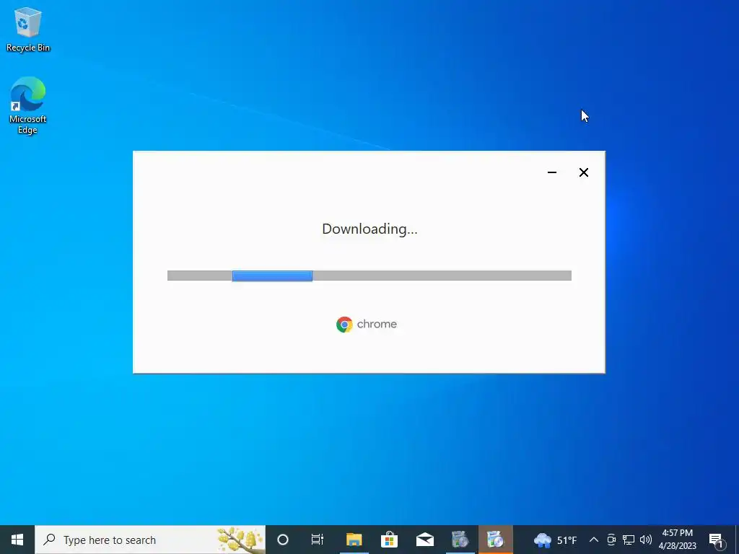The width and height of the screenshot is (739, 554).
Task: Close the Chrome Downloading dialog
Action: click(x=583, y=172)
